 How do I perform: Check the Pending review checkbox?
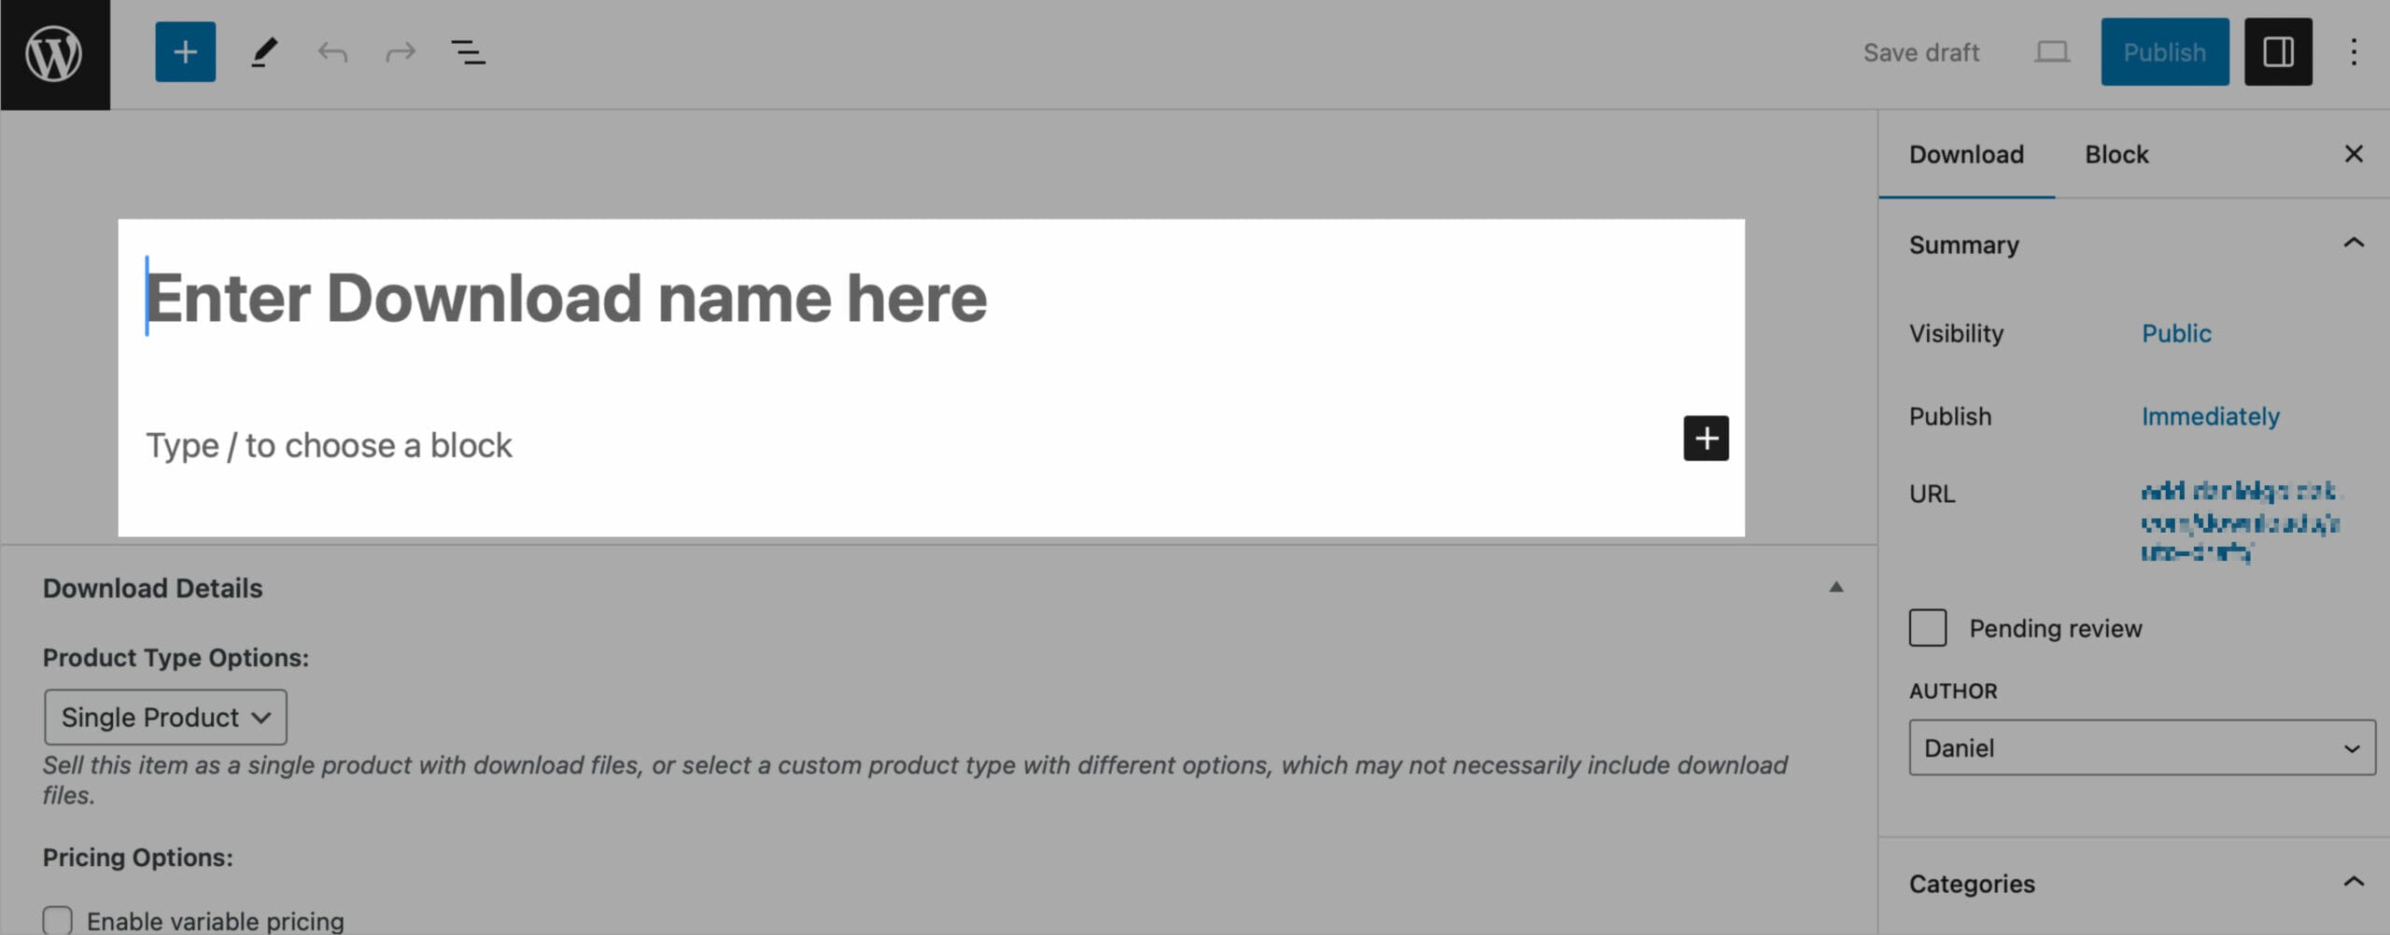[1926, 628]
